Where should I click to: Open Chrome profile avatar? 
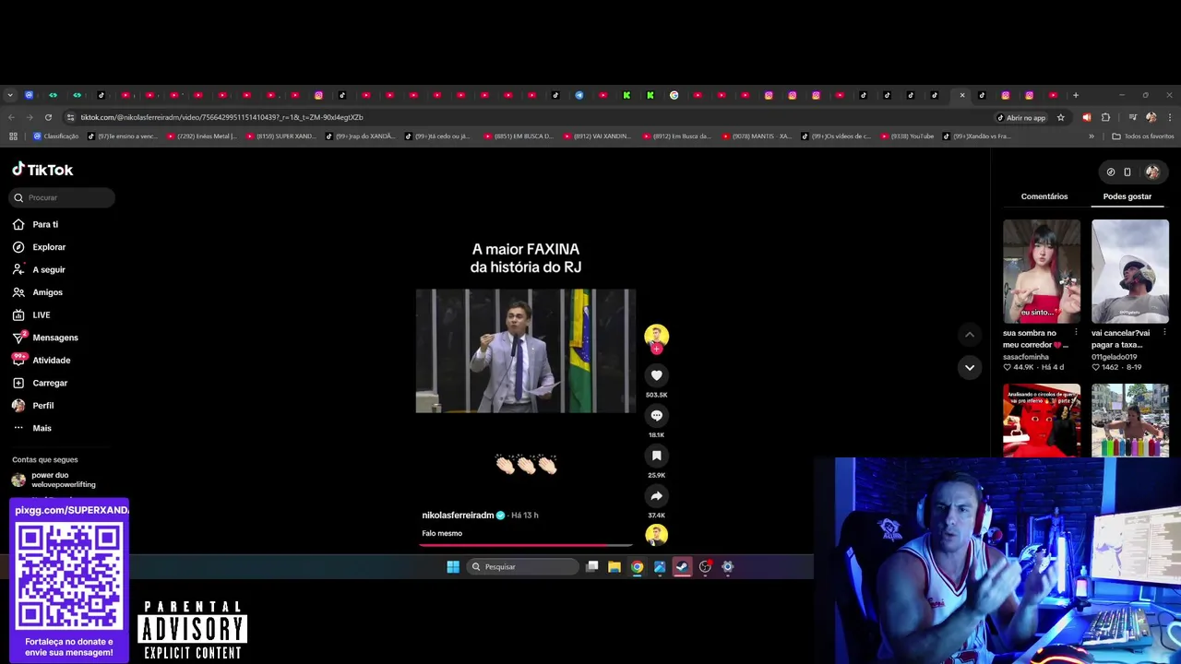coord(1151,117)
